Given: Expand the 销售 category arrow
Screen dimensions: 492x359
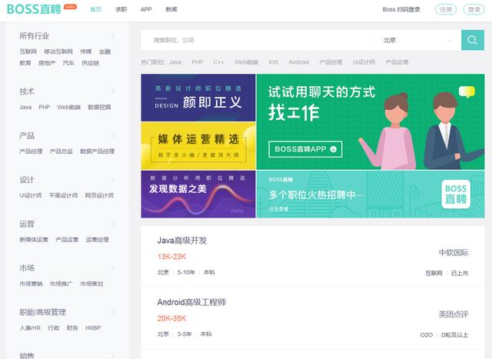Looking at the screenshot, I should 113,356.
